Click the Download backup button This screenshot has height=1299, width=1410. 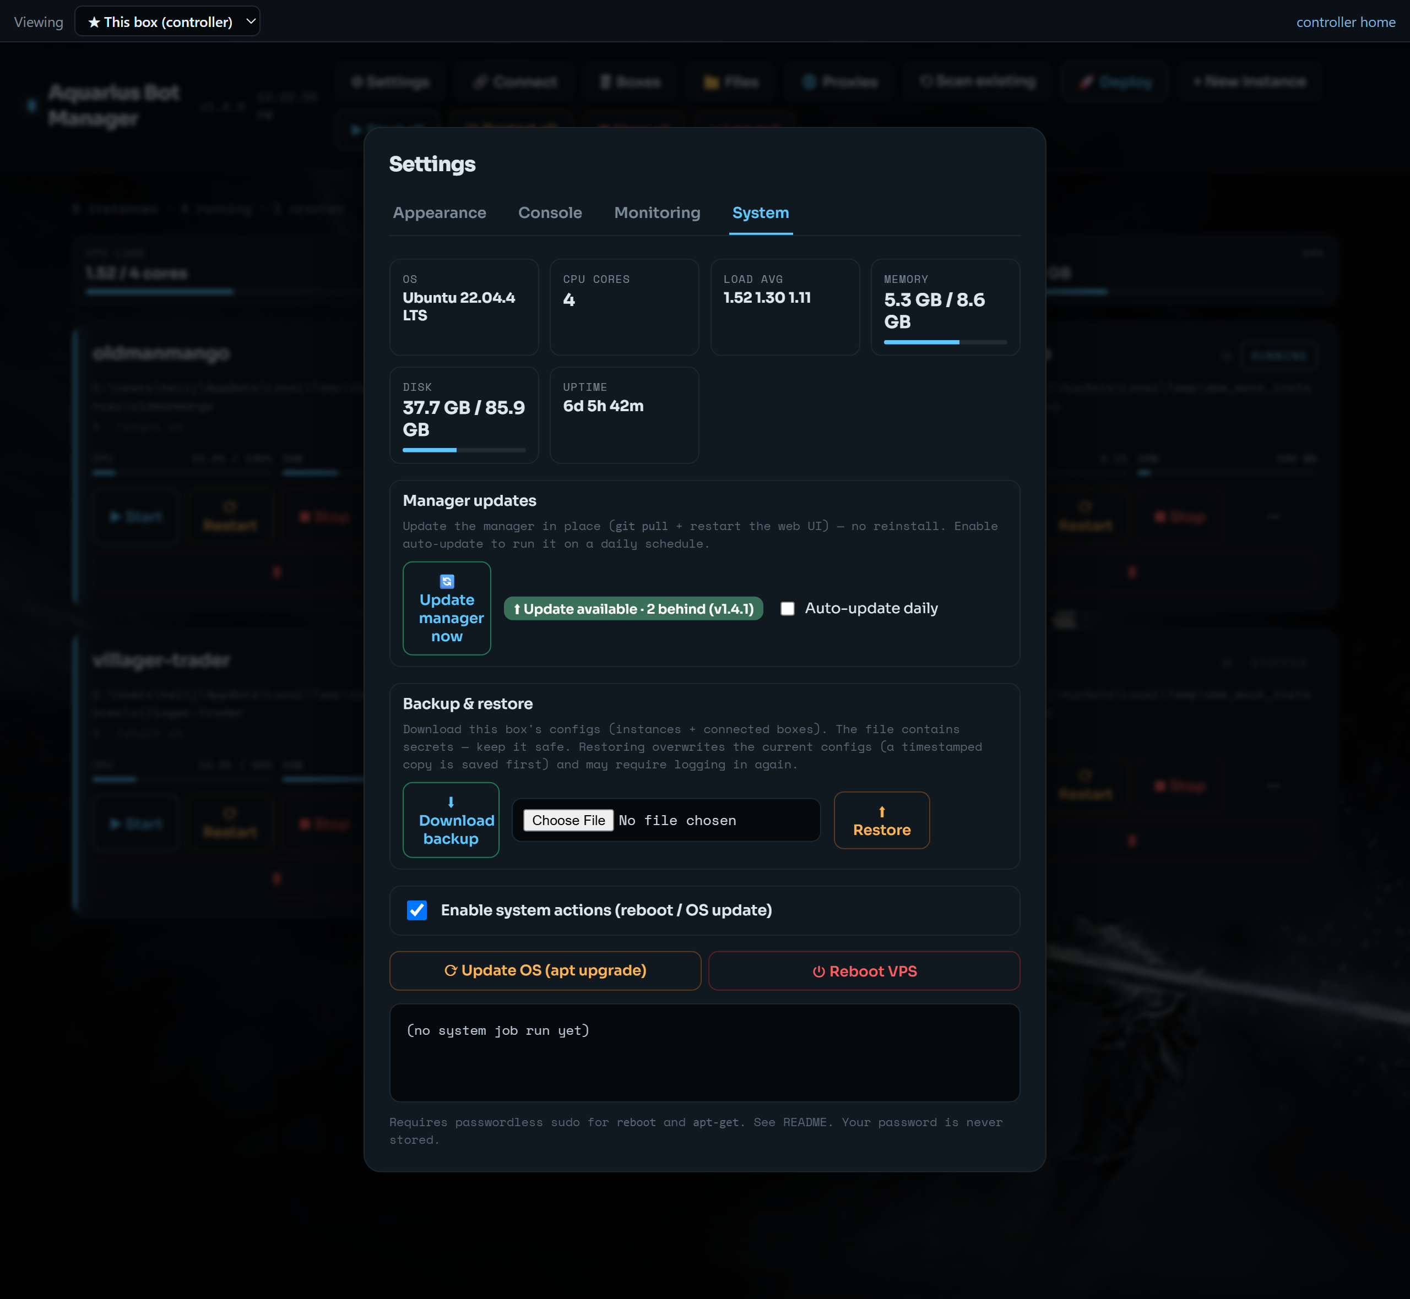451,820
